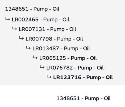Select the LR002465 - Pump - Oil entry
The width and height of the screenshot is (125, 107).
41,20
